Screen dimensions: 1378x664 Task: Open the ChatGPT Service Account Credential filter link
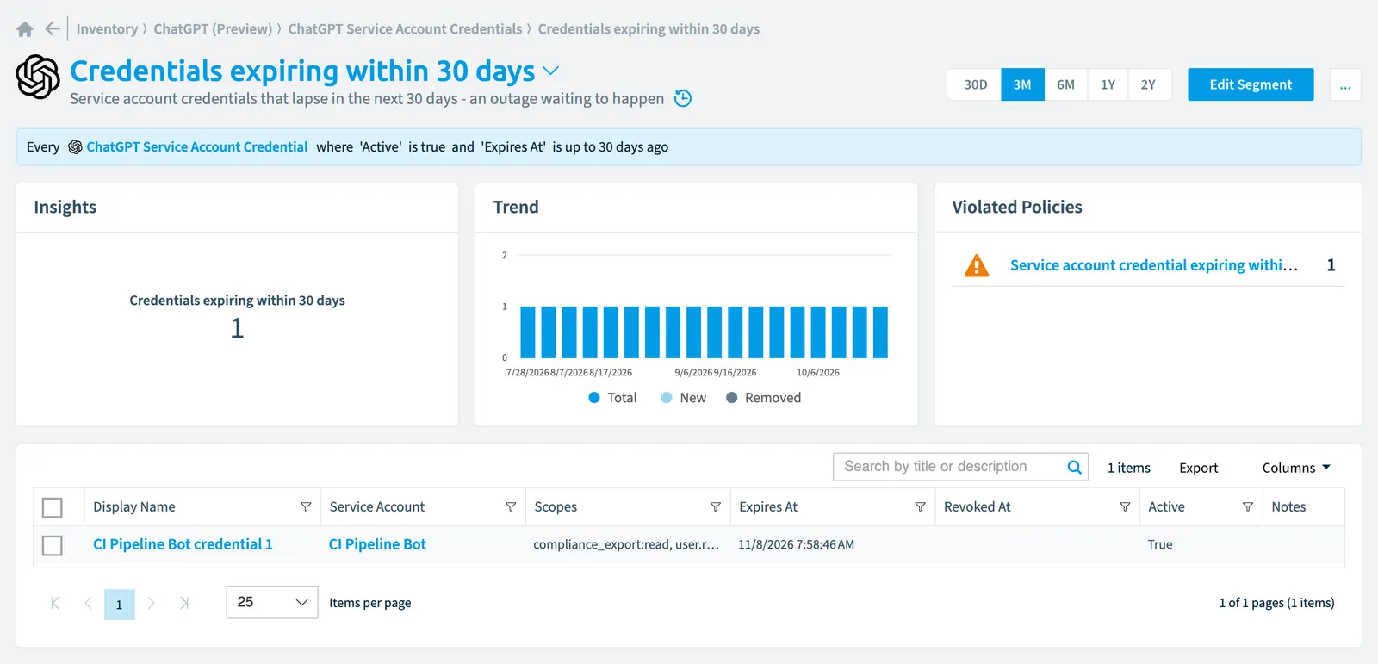tap(197, 147)
